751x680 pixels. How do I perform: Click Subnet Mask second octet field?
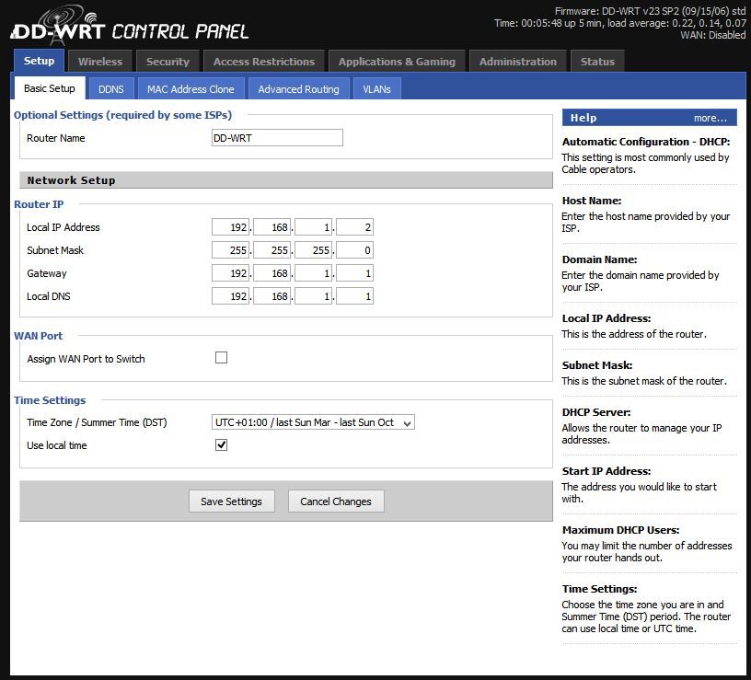pyautogui.click(x=272, y=250)
